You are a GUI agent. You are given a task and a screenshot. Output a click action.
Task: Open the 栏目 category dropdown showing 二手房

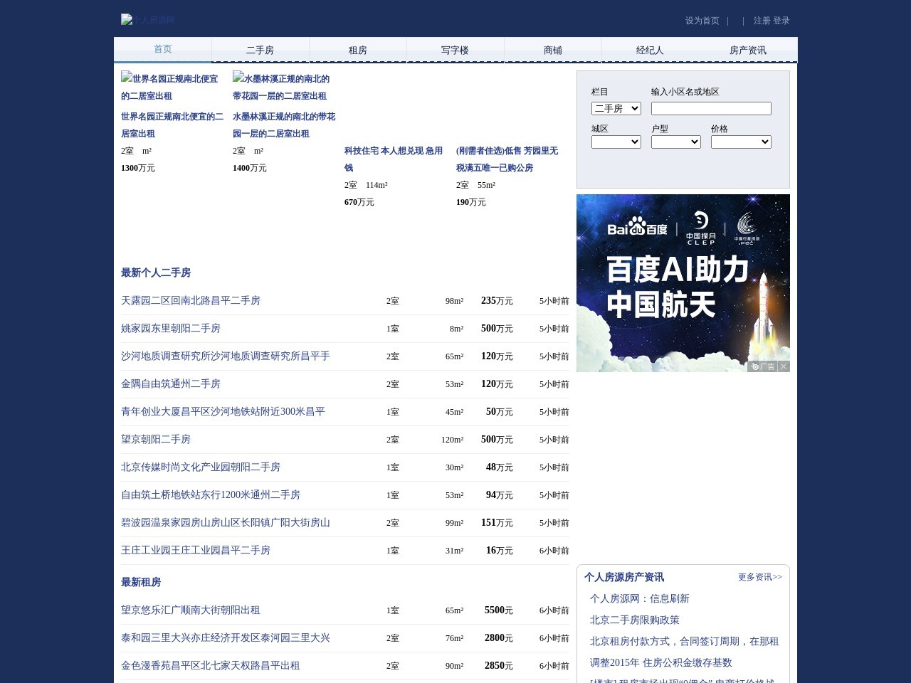pyautogui.click(x=616, y=108)
